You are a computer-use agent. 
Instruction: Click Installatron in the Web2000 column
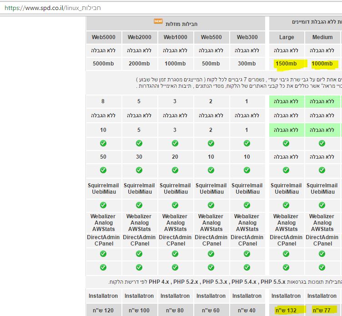click(x=140, y=296)
